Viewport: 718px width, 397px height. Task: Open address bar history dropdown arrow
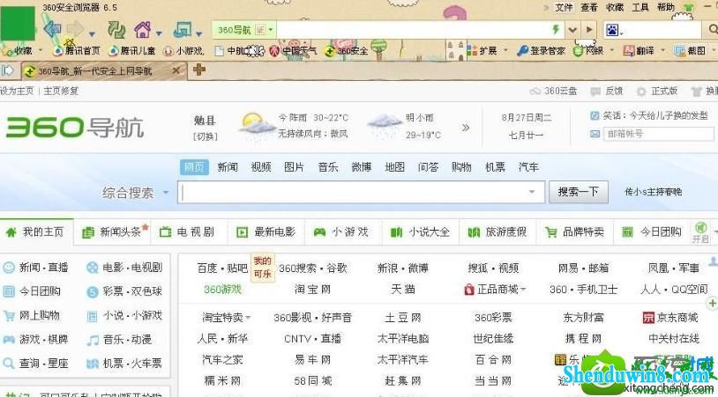pos(572,30)
